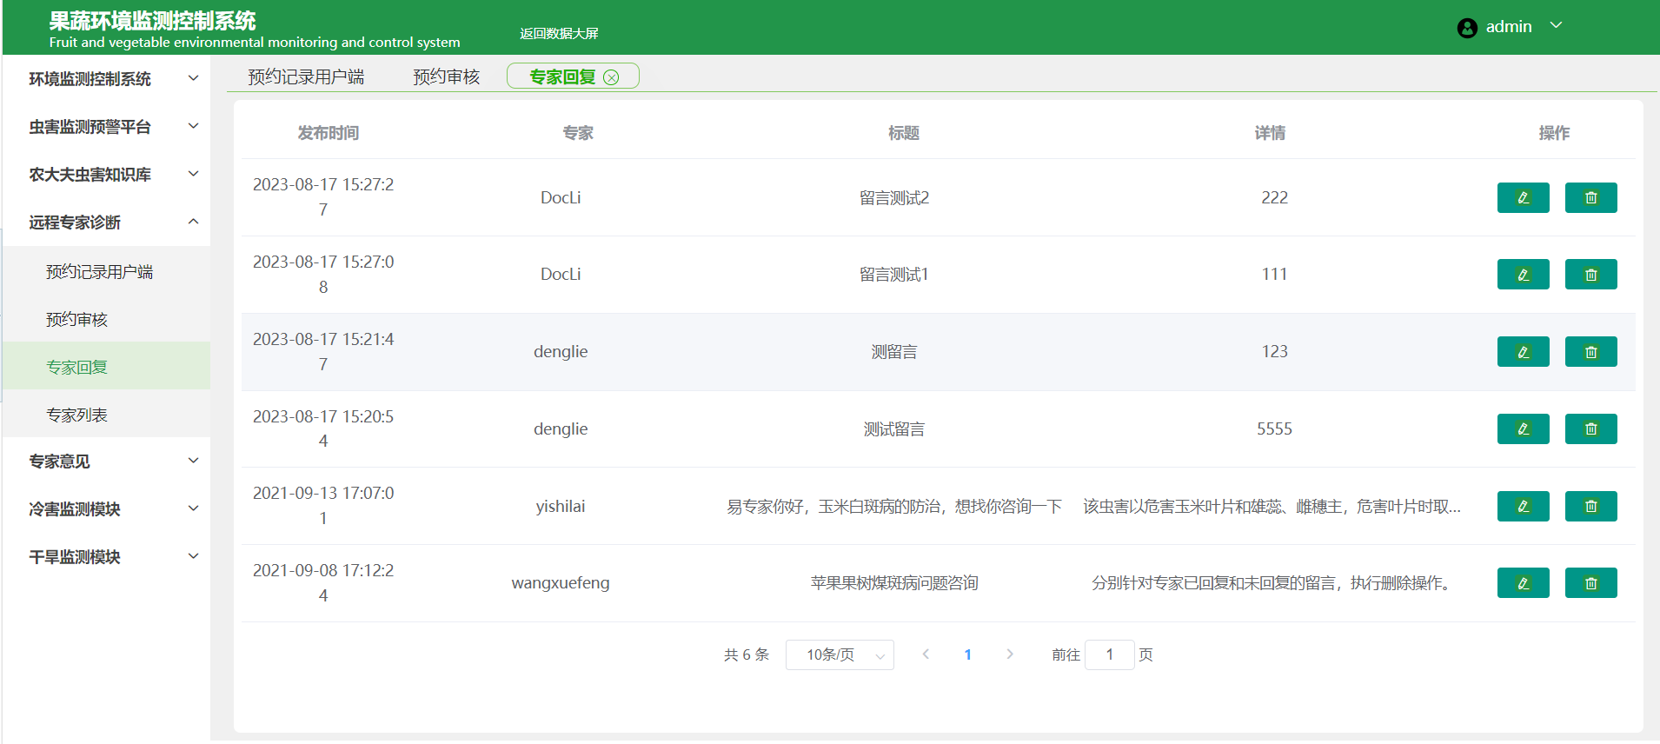Close the 专家回复 tab with its x icon

click(611, 77)
